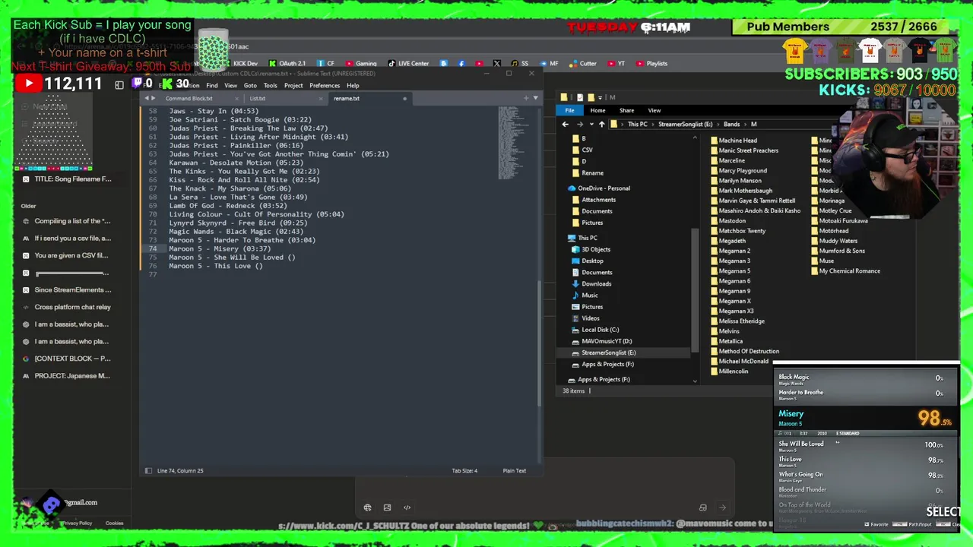Screen dimensions: 973x547
Task: Open Share tab in Explorer ribbon
Action: pos(626,111)
